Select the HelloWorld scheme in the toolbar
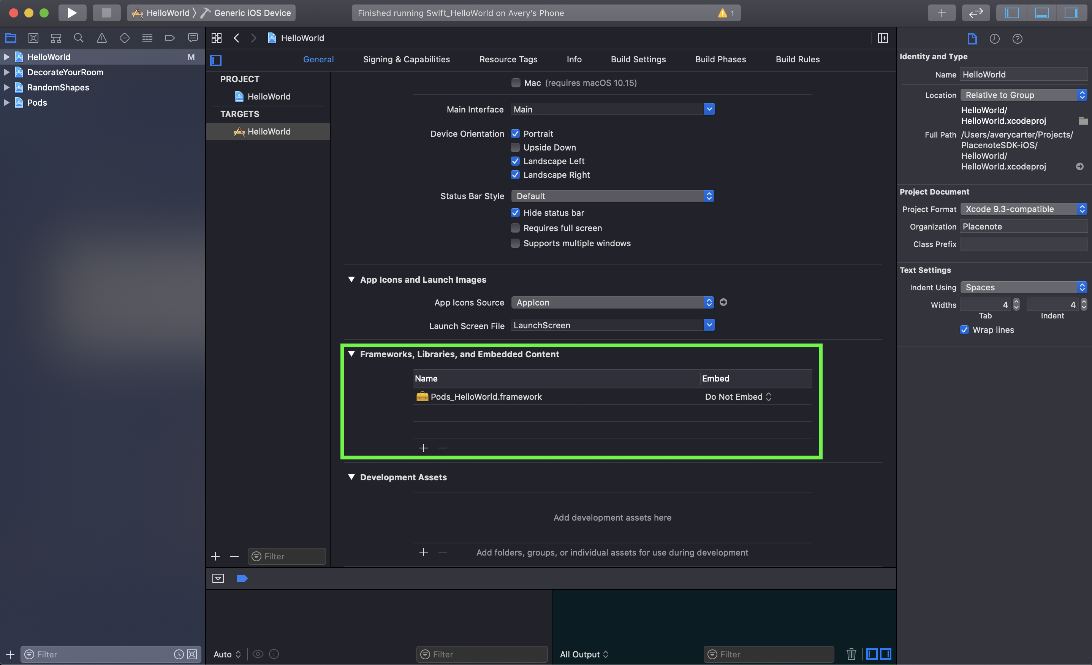Viewport: 1092px width, 665px height. 161,13
